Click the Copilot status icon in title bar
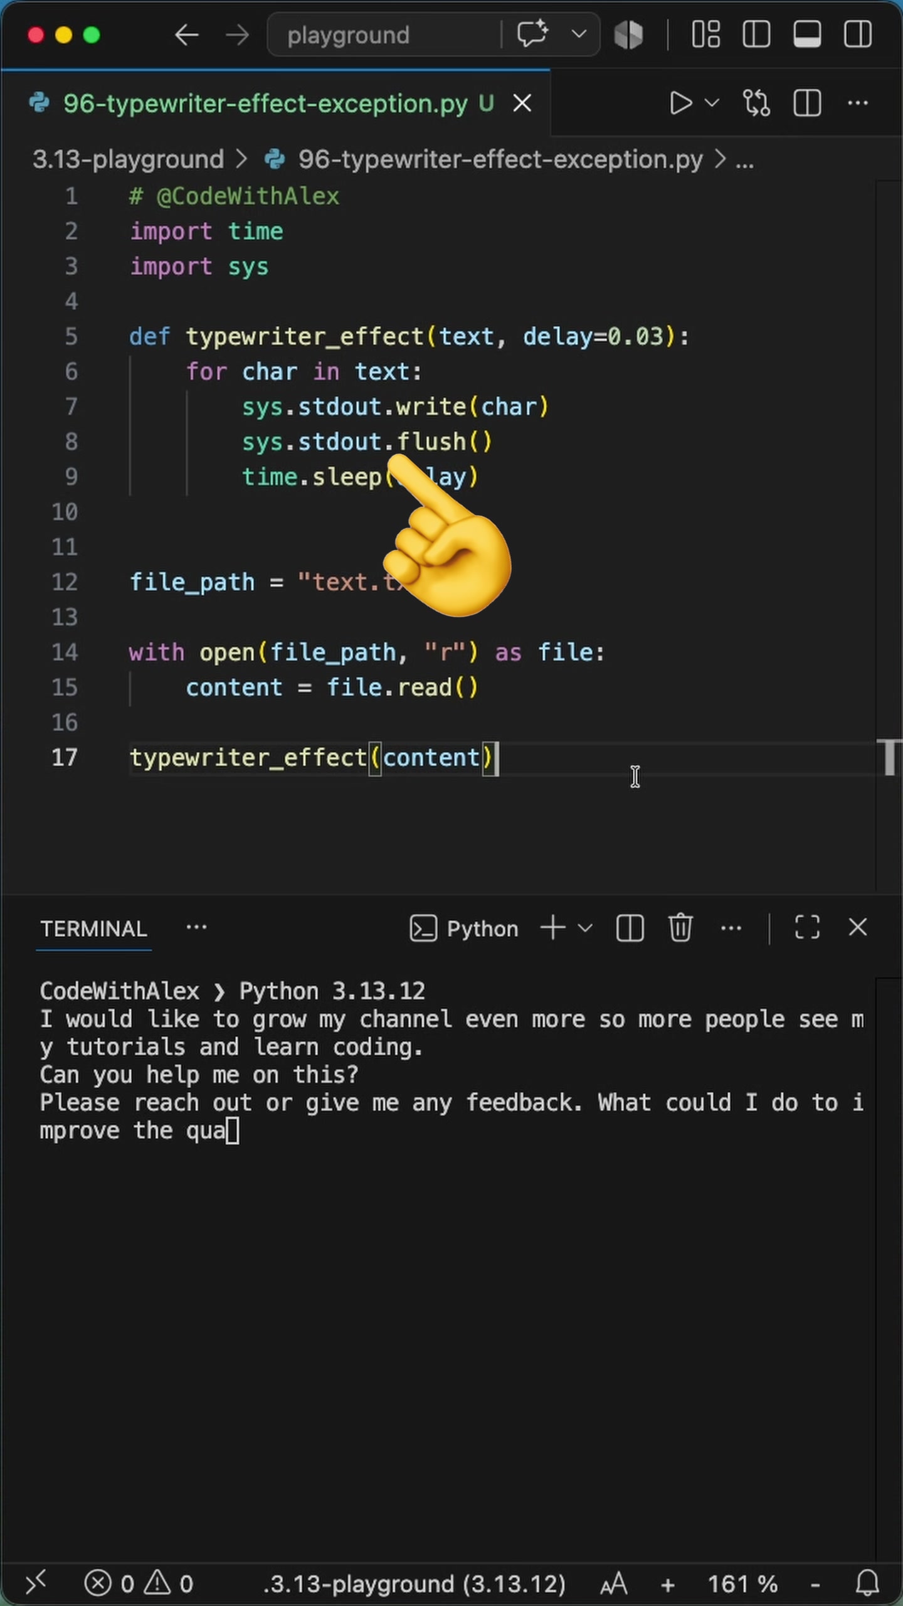This screenshot has height=1606, width=903. click(x=628, y=35)
